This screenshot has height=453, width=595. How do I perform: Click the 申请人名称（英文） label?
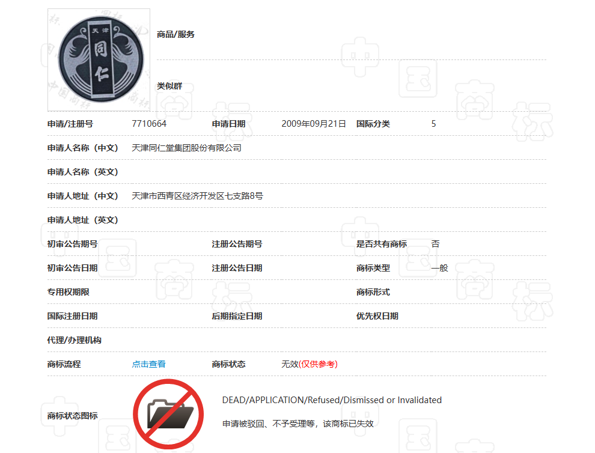coord(83,172)
